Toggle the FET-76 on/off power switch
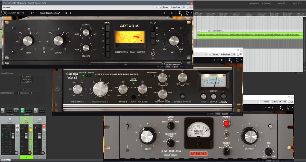Image resolution: width=306 pixels, height=162 pixels. click(153, 54)
